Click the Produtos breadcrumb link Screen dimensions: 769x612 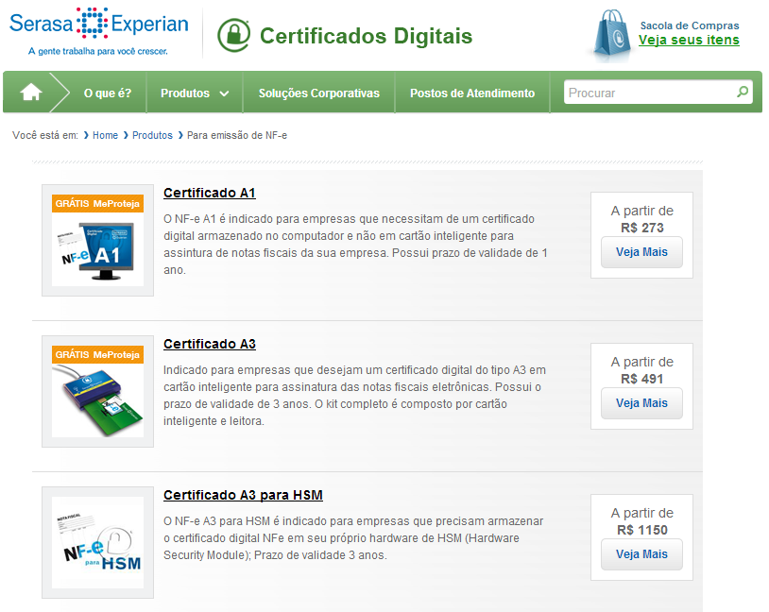point(152,135)
